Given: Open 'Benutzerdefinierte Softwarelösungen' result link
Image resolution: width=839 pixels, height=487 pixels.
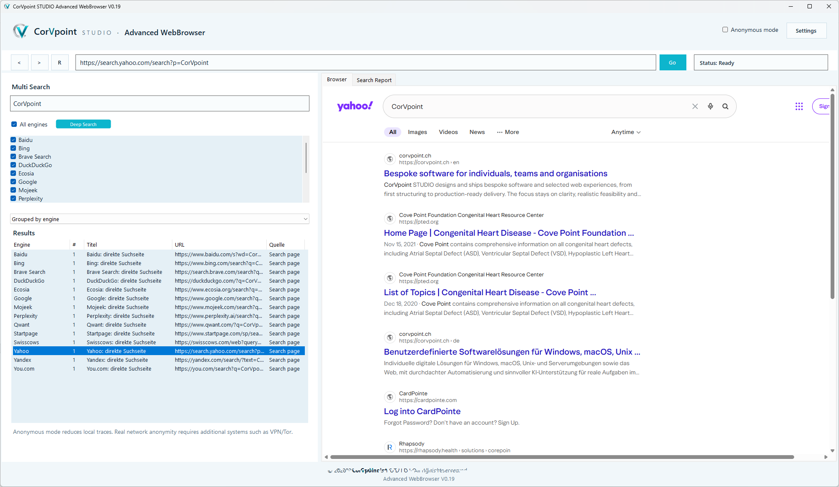Looking at the screenshot, I should click(x=512, y=352).
